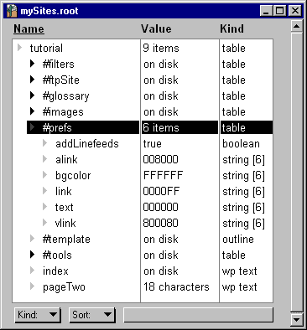The height and width of the screenshot is (330, 307).
Task: Select the #images item
Action: [x=63, y=112]
